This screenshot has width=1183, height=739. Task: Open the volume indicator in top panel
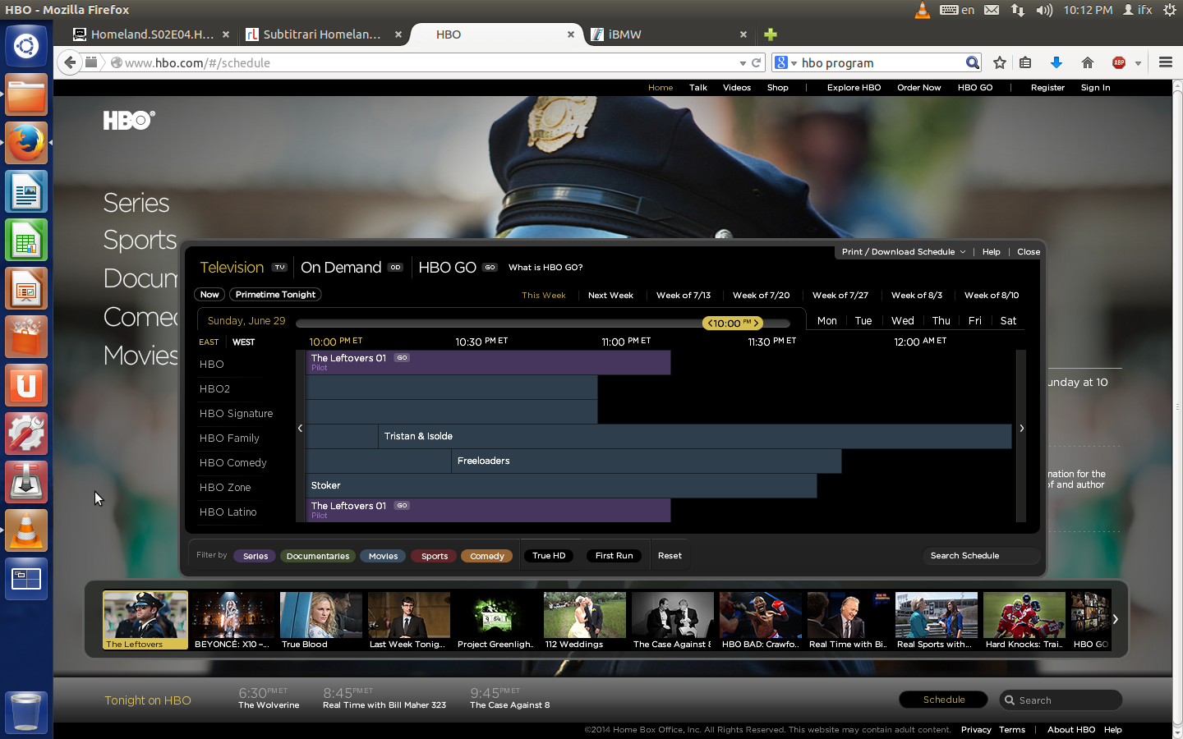click(1044, 10)
